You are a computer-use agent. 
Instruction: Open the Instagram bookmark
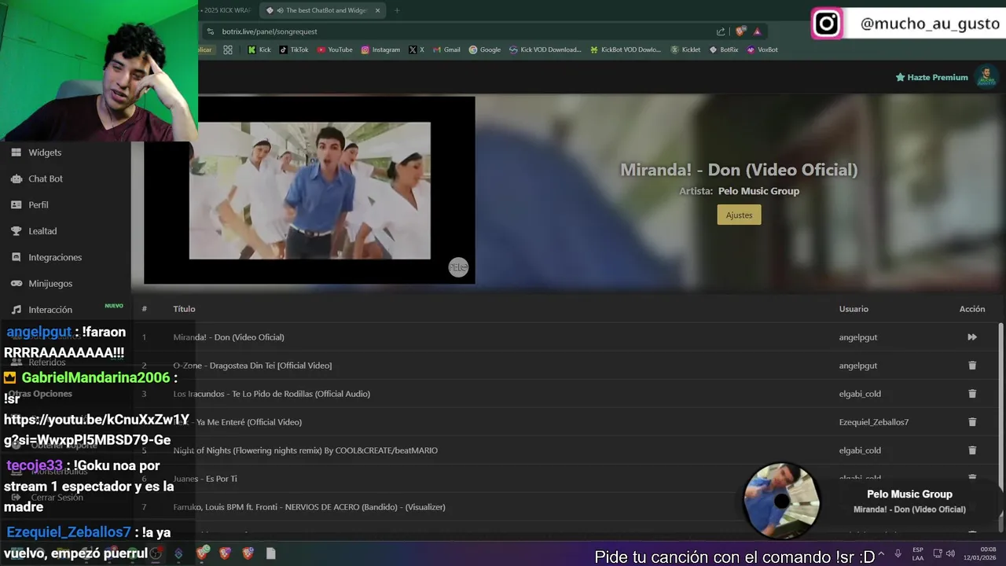coord(380,50)
